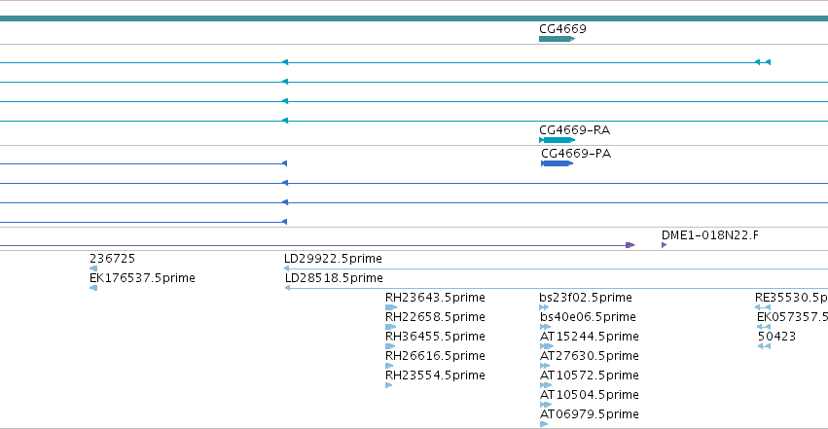The height and width of the screenshot is (429, 828).
Task: Click the AT15244.5prime label
Action: 590,337
